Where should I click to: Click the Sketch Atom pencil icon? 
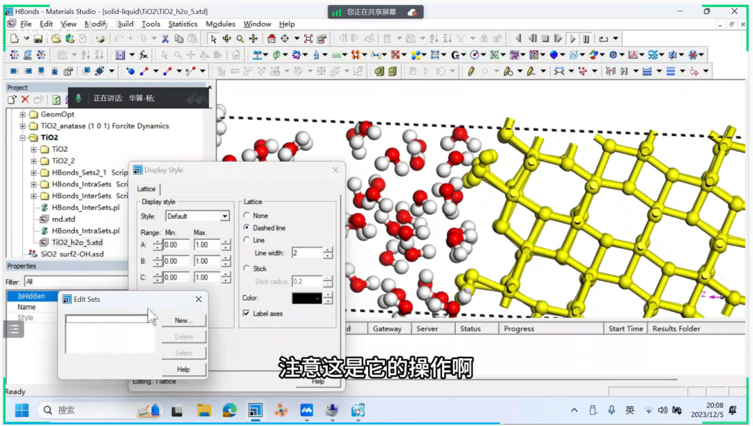(471, 71)
